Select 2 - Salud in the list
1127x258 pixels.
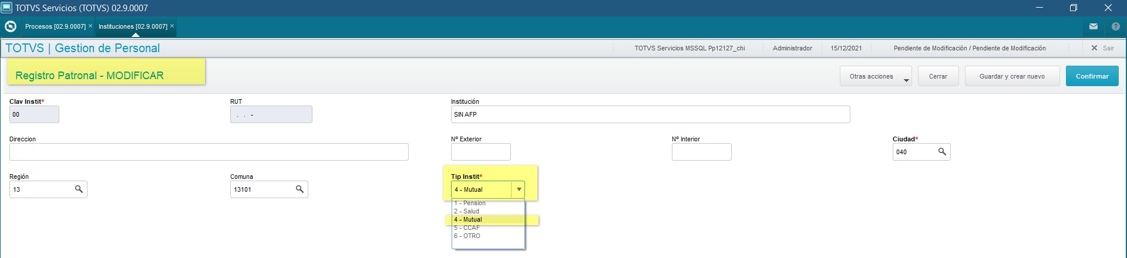(x=487, y=211)
